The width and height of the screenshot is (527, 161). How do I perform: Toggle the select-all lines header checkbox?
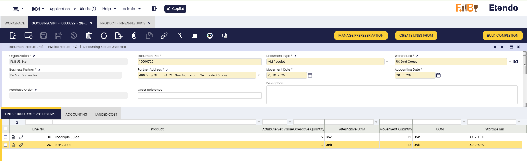pos(5,129)
